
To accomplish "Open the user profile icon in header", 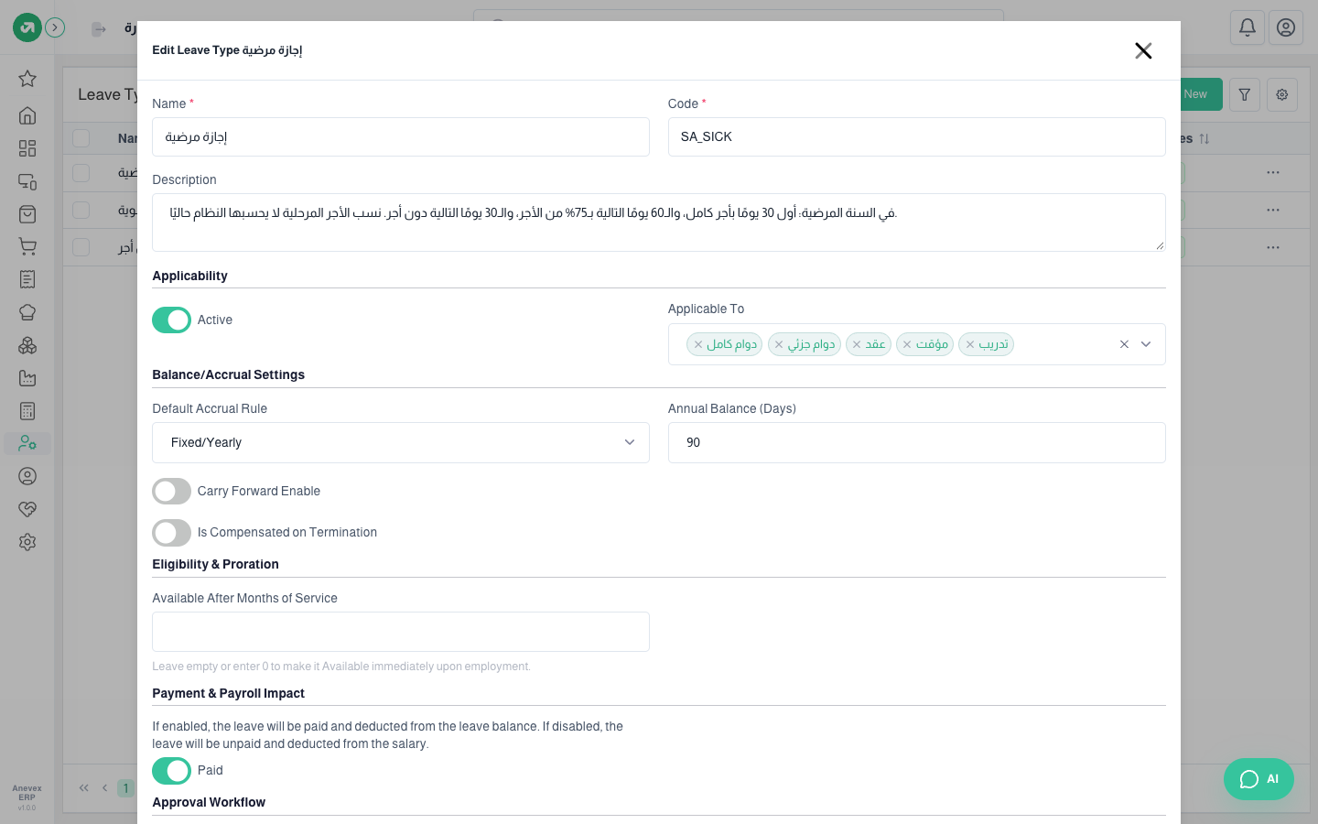I will click(1286, 27).
